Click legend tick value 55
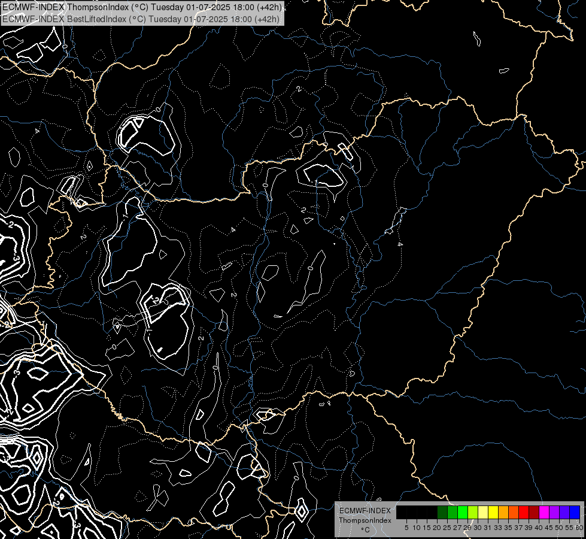 click(569, 528)
